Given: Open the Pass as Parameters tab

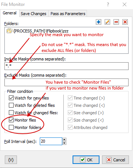Looking at the screenshot, I should [68, 14].
